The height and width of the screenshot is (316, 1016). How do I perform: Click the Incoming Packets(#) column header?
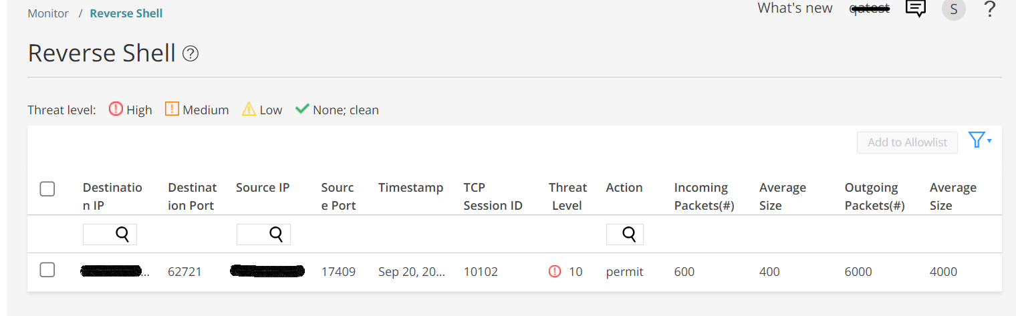pyautogui.click(x=704, y=196)
